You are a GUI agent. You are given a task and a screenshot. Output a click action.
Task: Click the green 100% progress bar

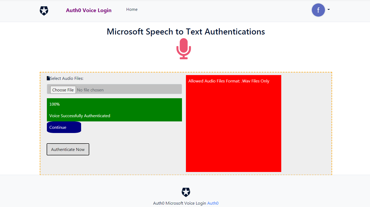(x=114, y=104)
